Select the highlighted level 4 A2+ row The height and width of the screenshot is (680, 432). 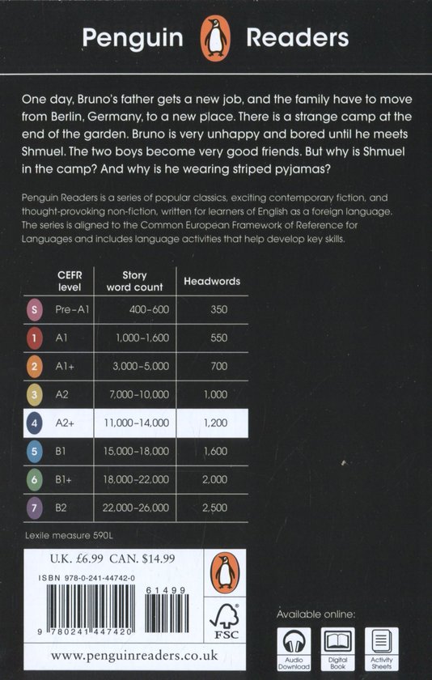coord(136,423)
